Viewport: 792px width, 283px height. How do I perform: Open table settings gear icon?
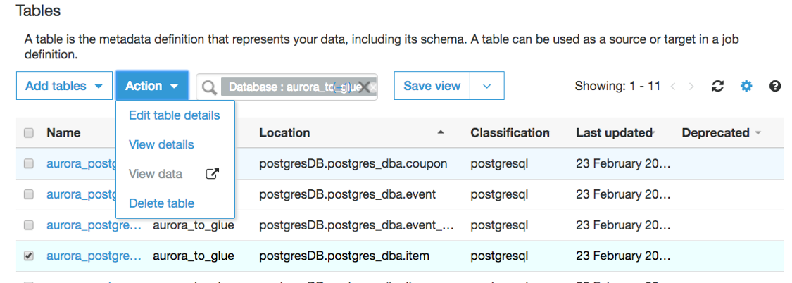(746, 86)
